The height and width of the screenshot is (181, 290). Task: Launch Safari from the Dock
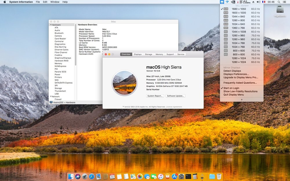click(x=92, y=176)
